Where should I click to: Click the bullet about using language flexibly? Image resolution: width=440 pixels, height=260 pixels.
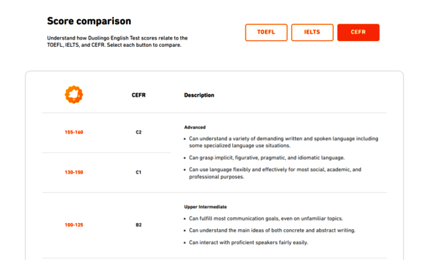[x=275, y=173]
